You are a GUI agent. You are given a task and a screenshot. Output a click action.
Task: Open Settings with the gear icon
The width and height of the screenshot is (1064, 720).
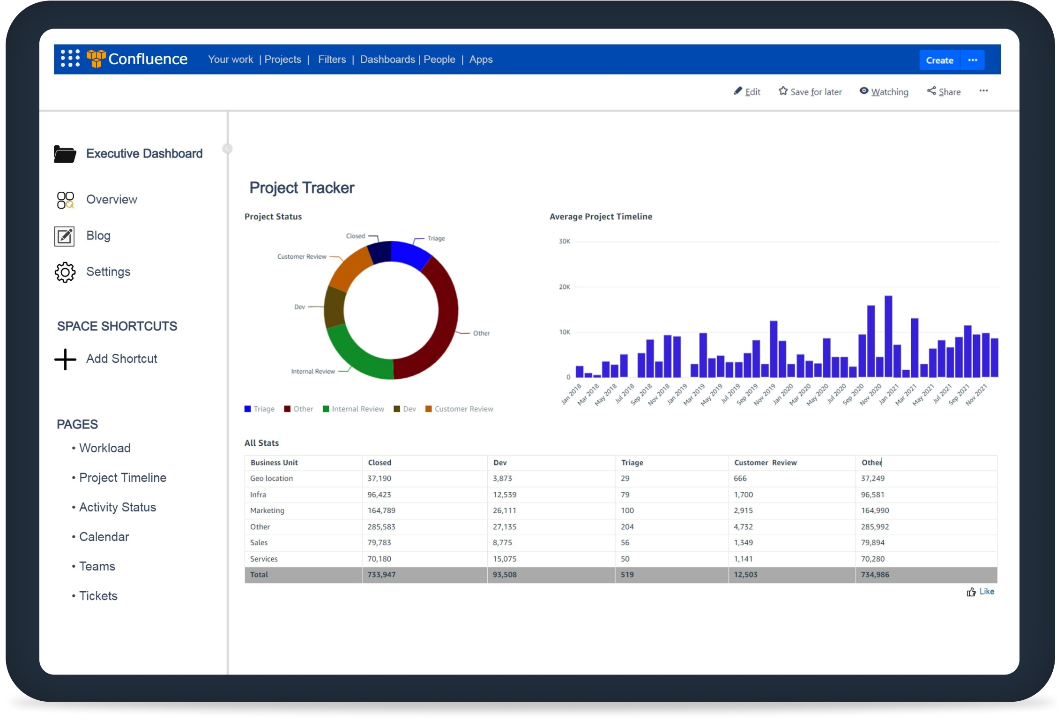(65, 272)
